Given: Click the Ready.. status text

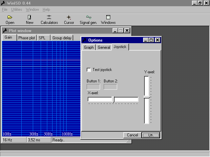Looking at the screenshot, I should pyautogui.click(x=58, y=140).
